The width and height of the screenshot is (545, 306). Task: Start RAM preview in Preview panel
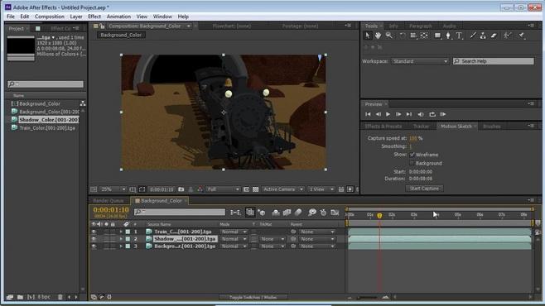pos(443,114)
